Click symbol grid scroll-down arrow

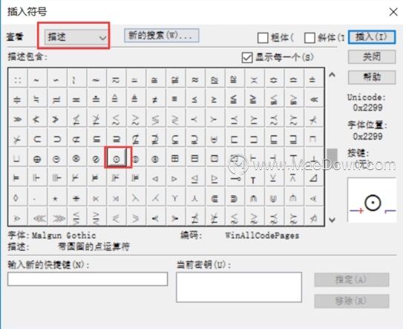pyautogui.click(x=332, y=220)
